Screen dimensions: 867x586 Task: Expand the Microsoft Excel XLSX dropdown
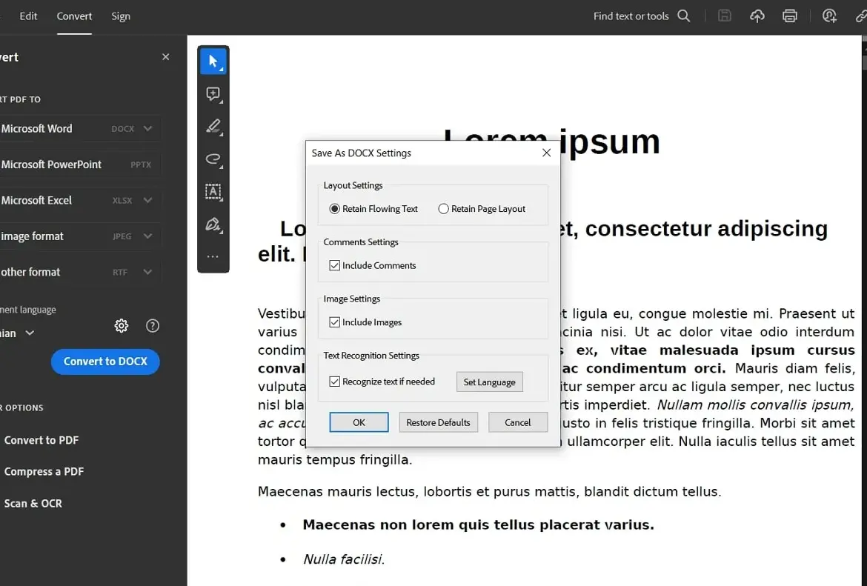tap(147, 200)
